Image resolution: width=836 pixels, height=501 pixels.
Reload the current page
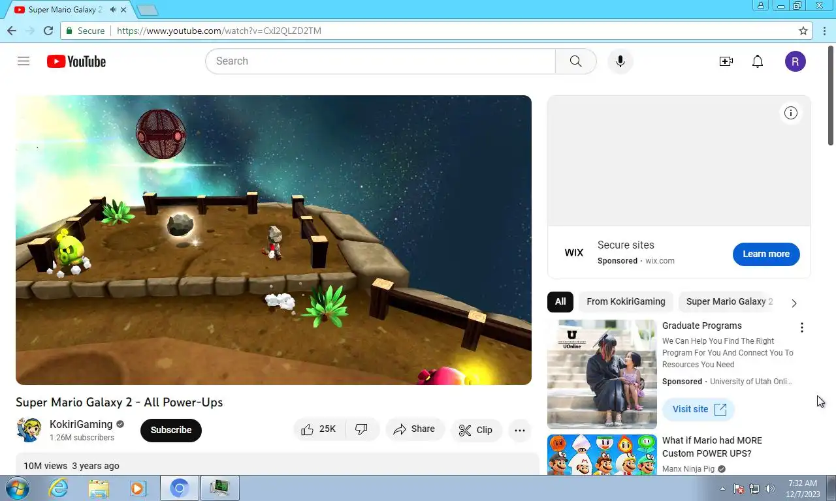tap(48, 31)
